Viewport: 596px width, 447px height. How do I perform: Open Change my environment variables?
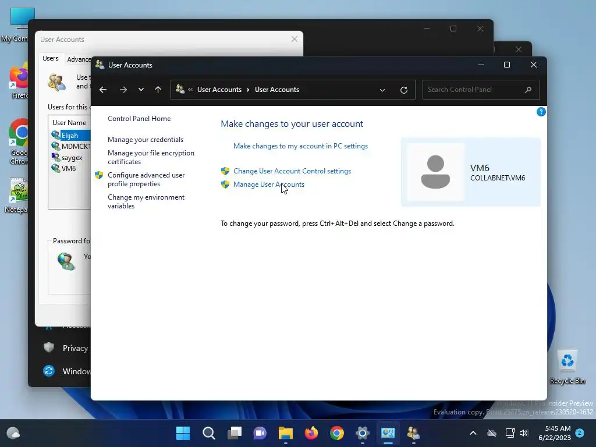146,201
